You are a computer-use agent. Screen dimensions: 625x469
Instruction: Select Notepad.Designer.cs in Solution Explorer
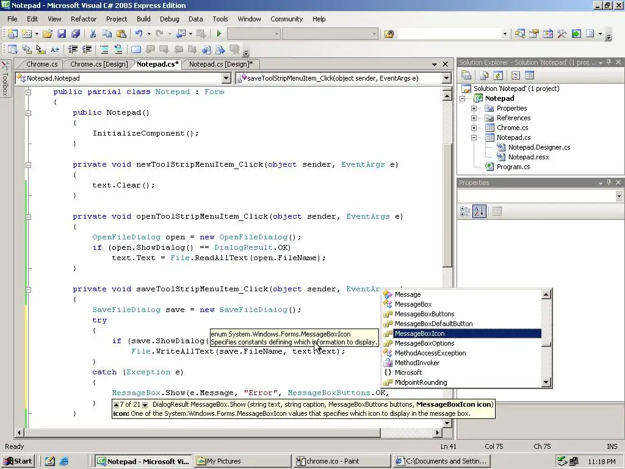pyautogui.click(x=539, y=147)
